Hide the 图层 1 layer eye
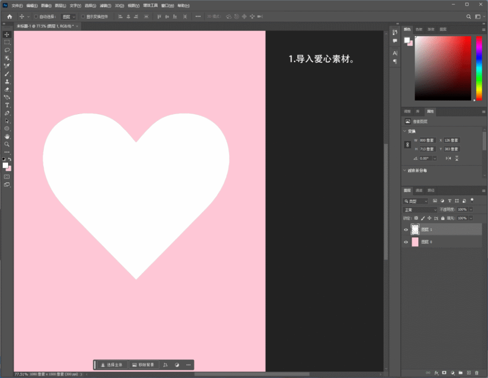This screenshot has height=378, width=488. click(406, 230)
